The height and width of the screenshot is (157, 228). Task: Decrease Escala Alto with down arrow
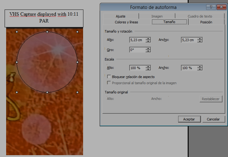click(x=148, y=69)
